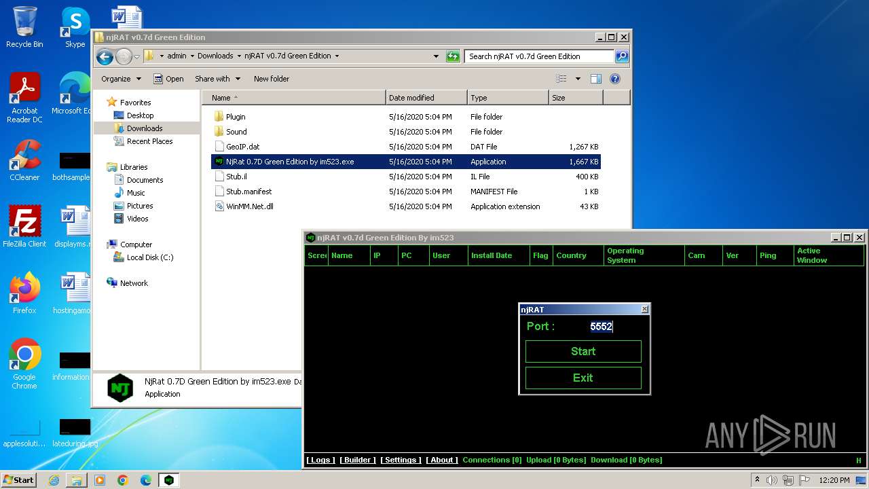Open the njRAT Builder menu
This screenshot has height=489, width=869.
[358, 460]
